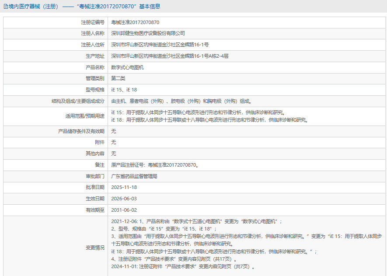
Task: Select change line 2、型号、规格由 iE 15 变更
Action: click(x=164, y=229)
